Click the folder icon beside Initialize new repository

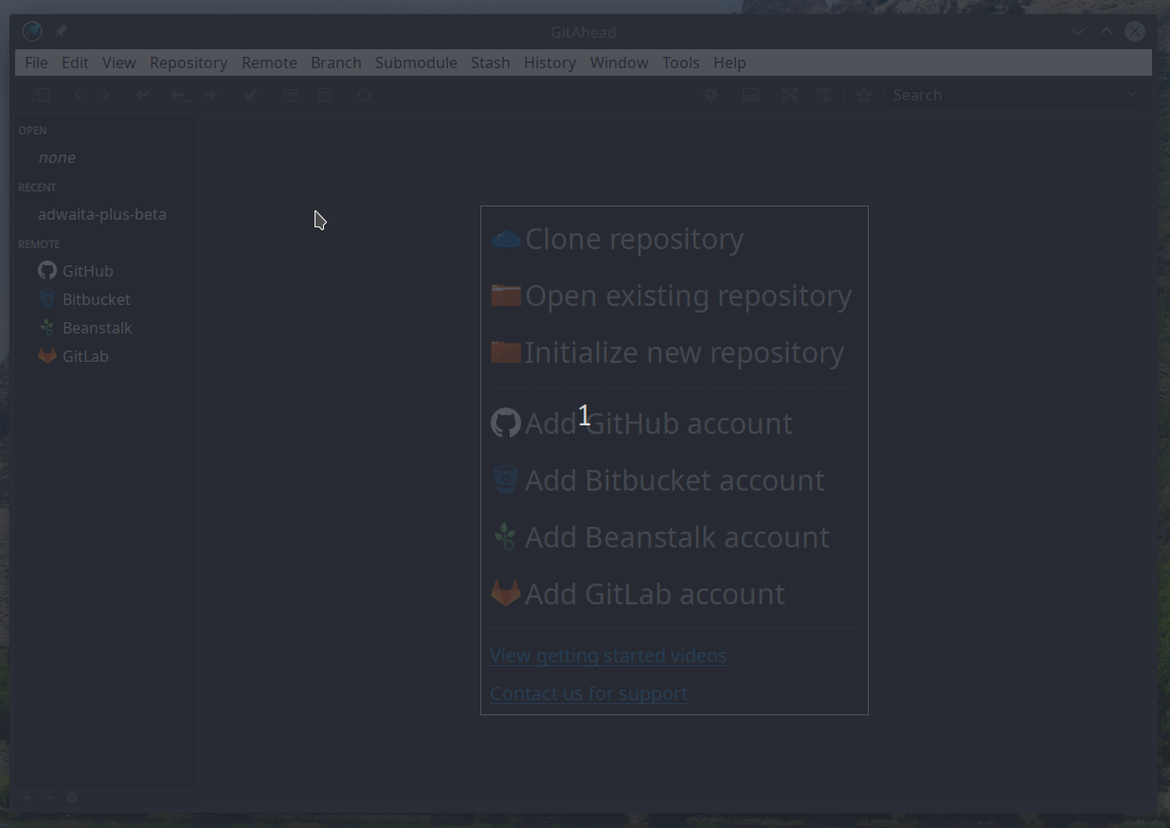click(506, 352)
